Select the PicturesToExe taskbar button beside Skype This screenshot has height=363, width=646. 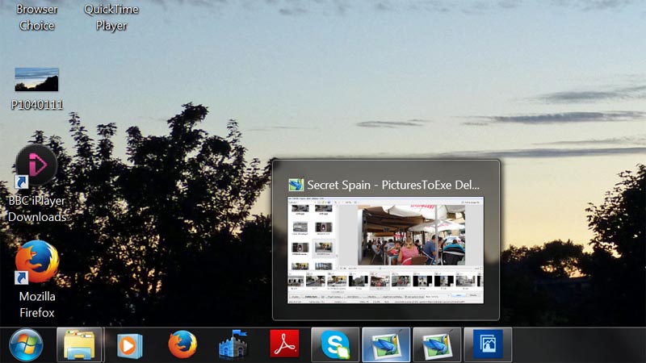click(x=386, y=345)
